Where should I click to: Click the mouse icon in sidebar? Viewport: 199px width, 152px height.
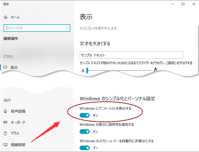point(5,134)
